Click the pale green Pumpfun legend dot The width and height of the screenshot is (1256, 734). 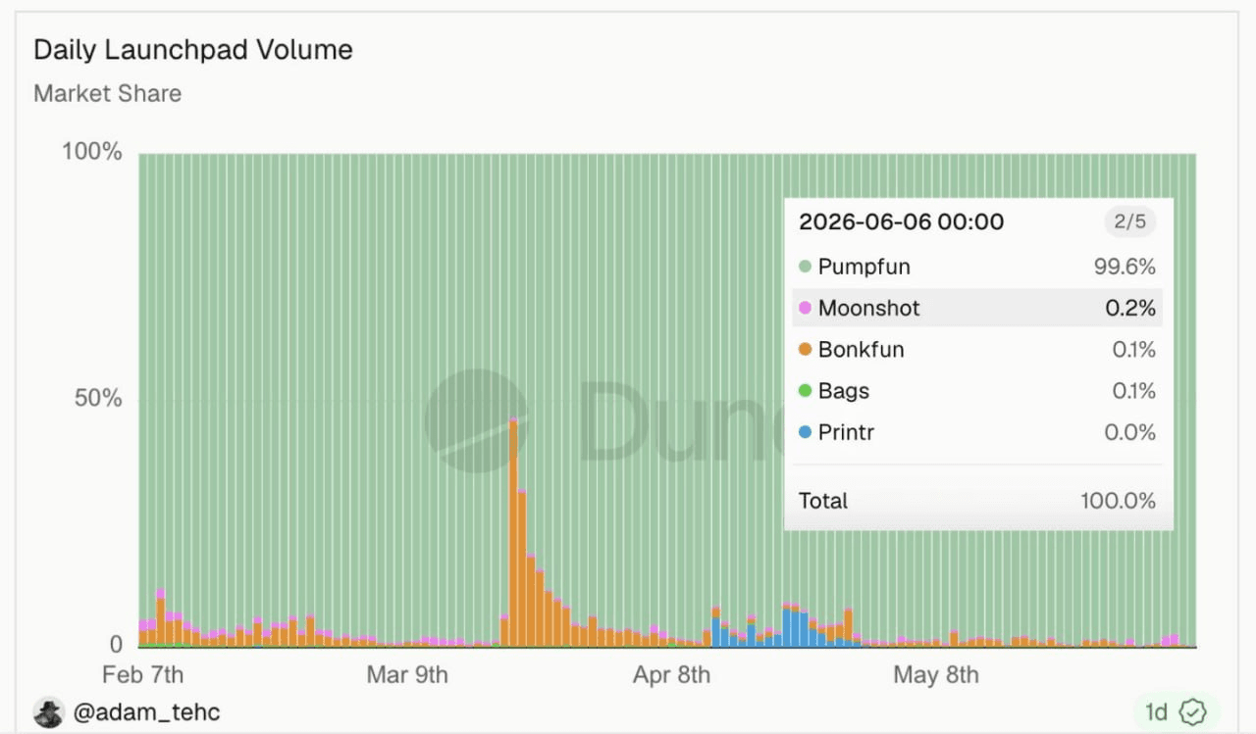[x=805, y=267]
